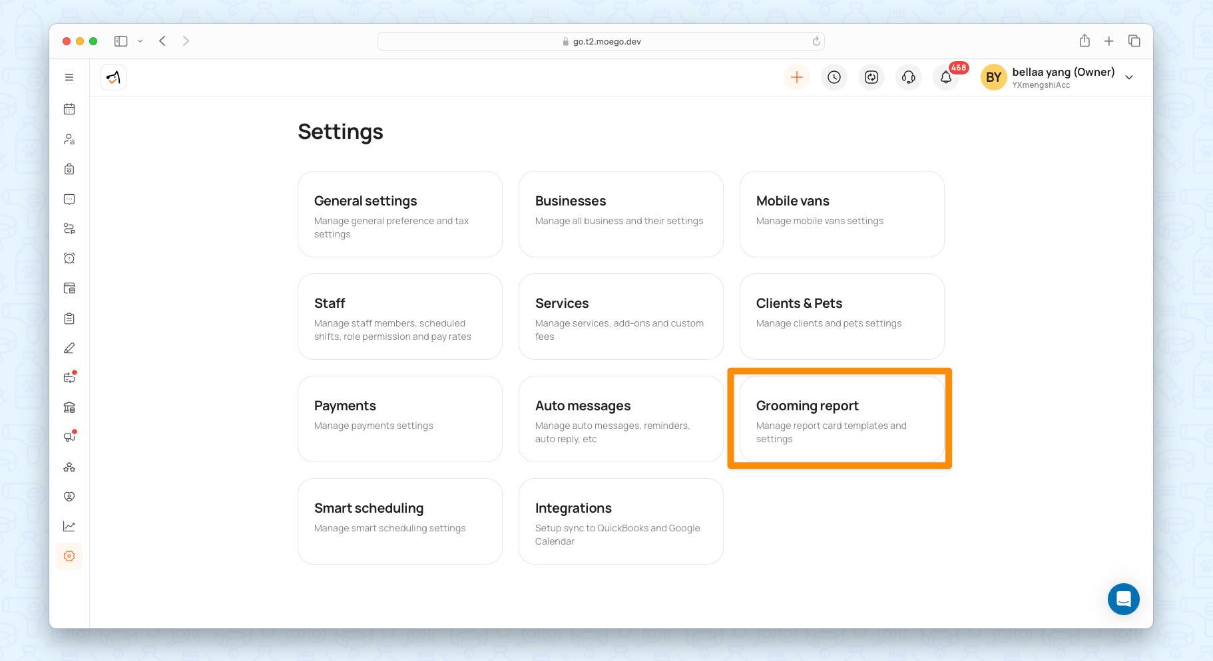Click the clock icon in the top bar
The image size is (1213, 661).
(834, 78)
